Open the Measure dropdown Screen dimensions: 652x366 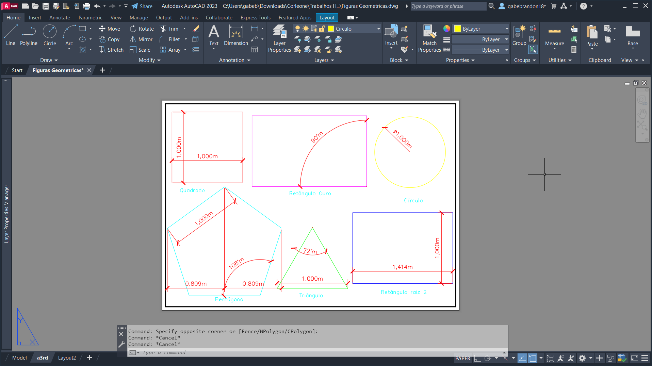[554, 49]
